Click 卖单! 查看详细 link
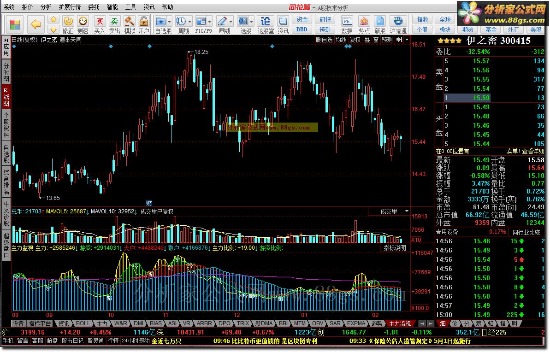 526,151
